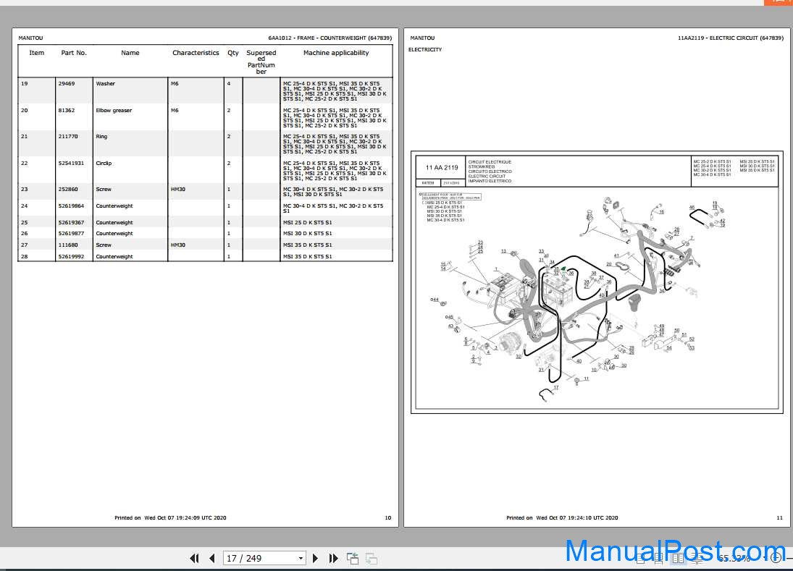Screen dimensions: 793x571
Task: Return to the previous view
Action: (353, 559)
